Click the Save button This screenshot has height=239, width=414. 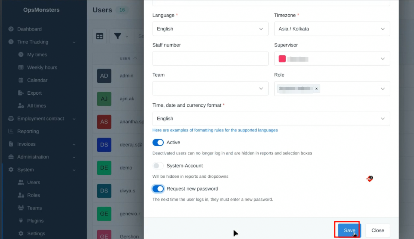point(349,230)
